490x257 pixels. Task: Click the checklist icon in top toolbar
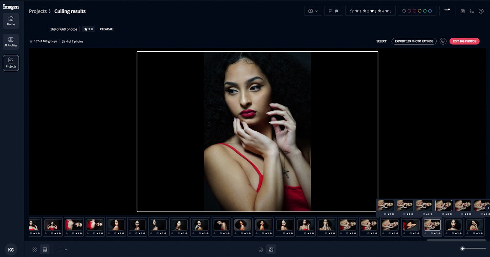[472, 11]
